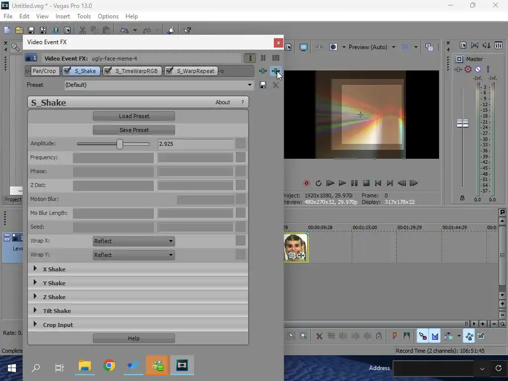This screenshot has height=381, width=508.
Task: Open the File menu
Action: [x=8, y=16]
